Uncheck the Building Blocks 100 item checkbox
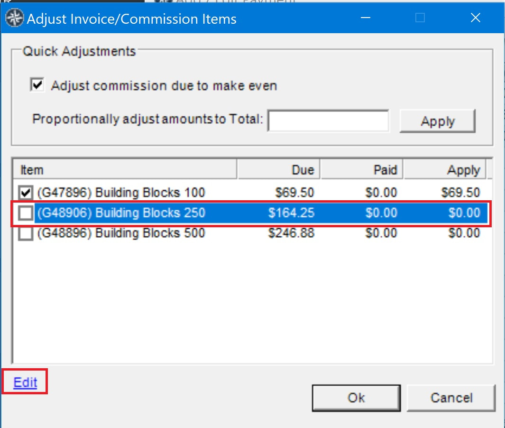 26,193
